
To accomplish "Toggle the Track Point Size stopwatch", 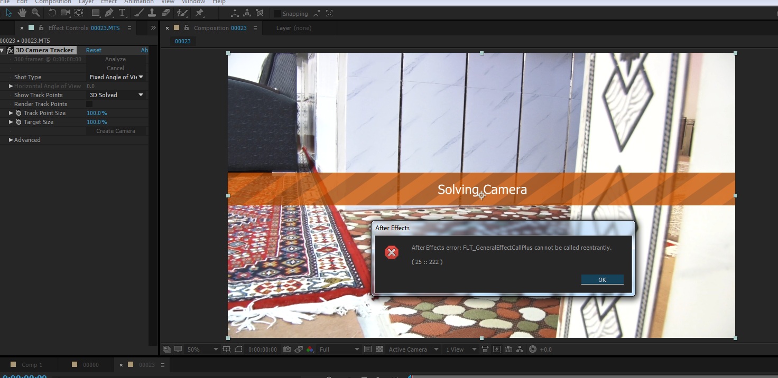I will (x=18, y=113).
